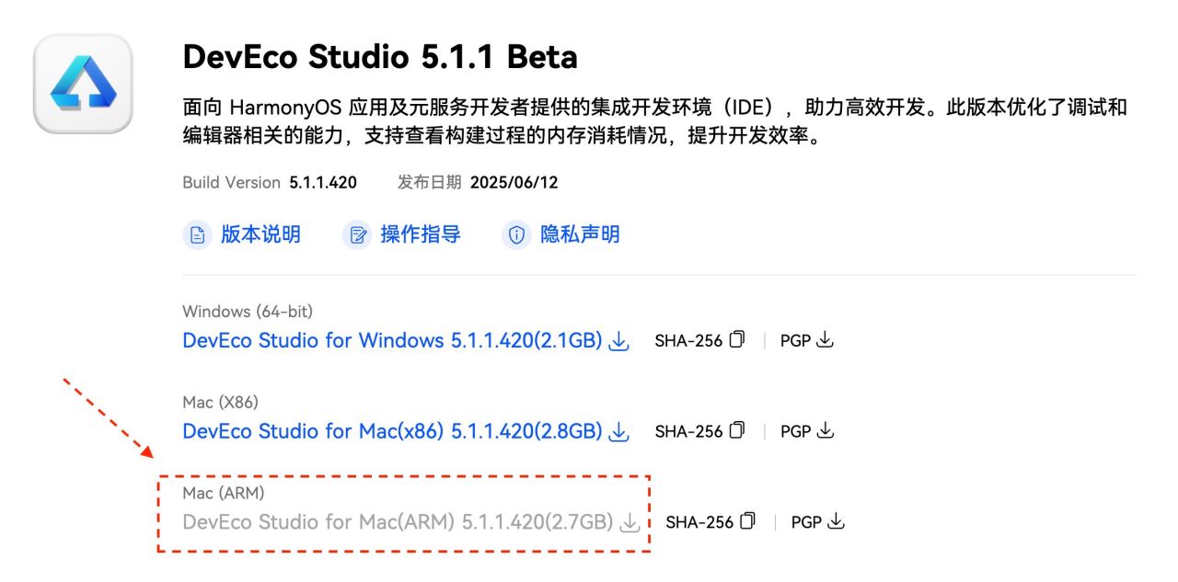Click the 版本说明 document icon
This screenshot has width=1178, height=582.
click(x=197, y=235)
